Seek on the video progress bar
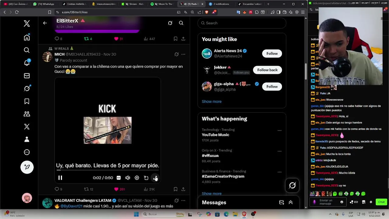This screenshot has width=389, height=219. click(x=108, y=171)
